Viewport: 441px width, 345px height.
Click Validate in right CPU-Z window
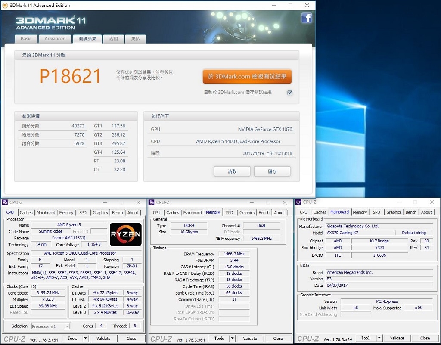coord(397,338)
